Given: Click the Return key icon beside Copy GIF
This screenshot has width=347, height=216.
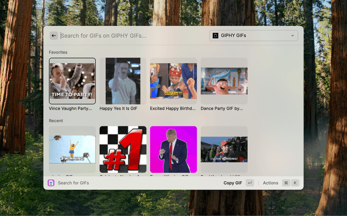Looking at the screenshot, I should (x=249, y=183).
